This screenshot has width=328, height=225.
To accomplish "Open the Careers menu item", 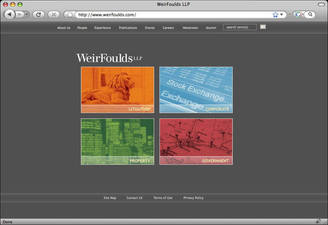I will click(168, 28).
